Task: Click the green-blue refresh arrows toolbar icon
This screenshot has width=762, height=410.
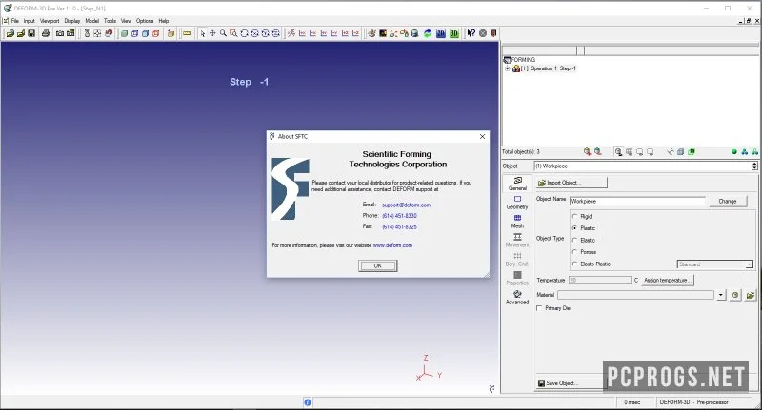Action: click(x=428, y=33)
